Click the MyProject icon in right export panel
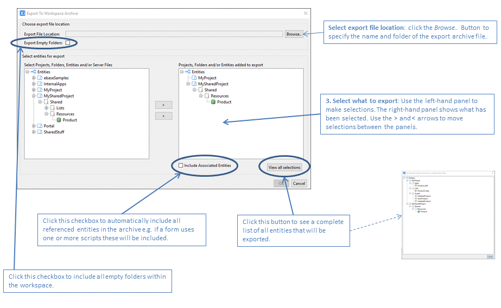The height and width of the screenshot is (308, 501). pos(194,78)
